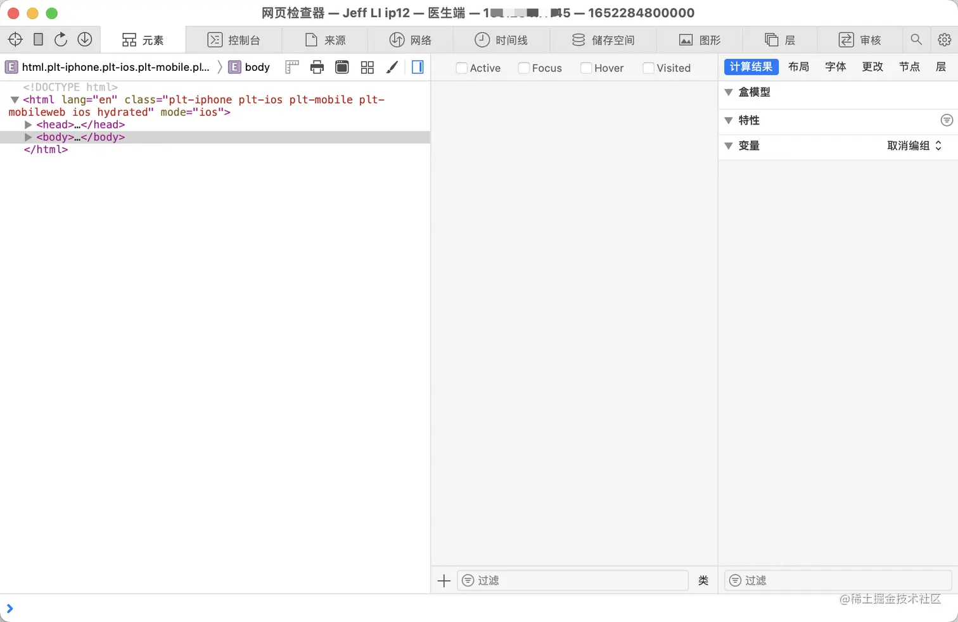This screenshot has width=958, height=622.
Task: Enable paint flashing brush icon
Action: [392, 67]
